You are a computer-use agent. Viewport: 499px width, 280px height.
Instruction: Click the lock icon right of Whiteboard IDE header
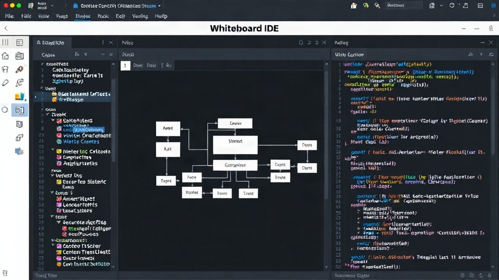click(x=491, y=28)
